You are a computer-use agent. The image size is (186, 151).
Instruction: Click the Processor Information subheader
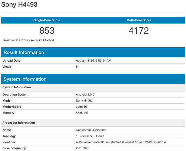tap(93, 123)
